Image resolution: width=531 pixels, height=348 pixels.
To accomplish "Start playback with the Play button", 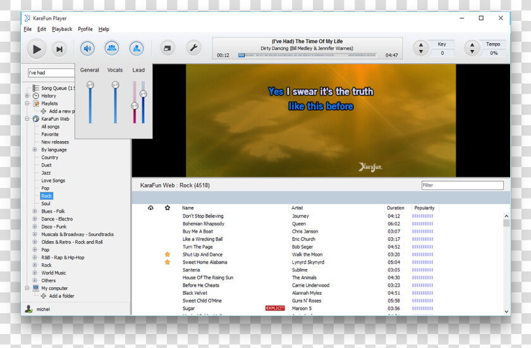I will (x=37, y=49).
